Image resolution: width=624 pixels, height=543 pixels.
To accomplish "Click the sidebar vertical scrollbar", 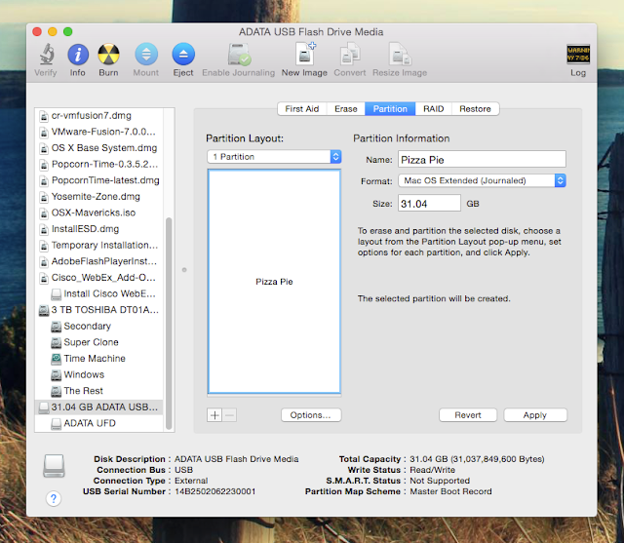I will pos(169,323).
